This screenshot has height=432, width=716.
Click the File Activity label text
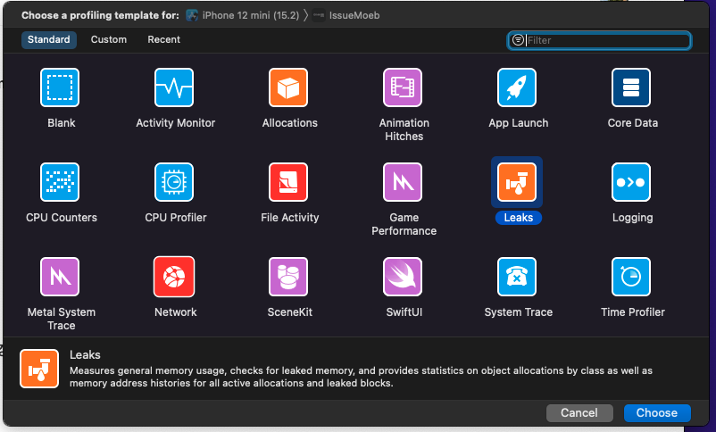(289, 218)
